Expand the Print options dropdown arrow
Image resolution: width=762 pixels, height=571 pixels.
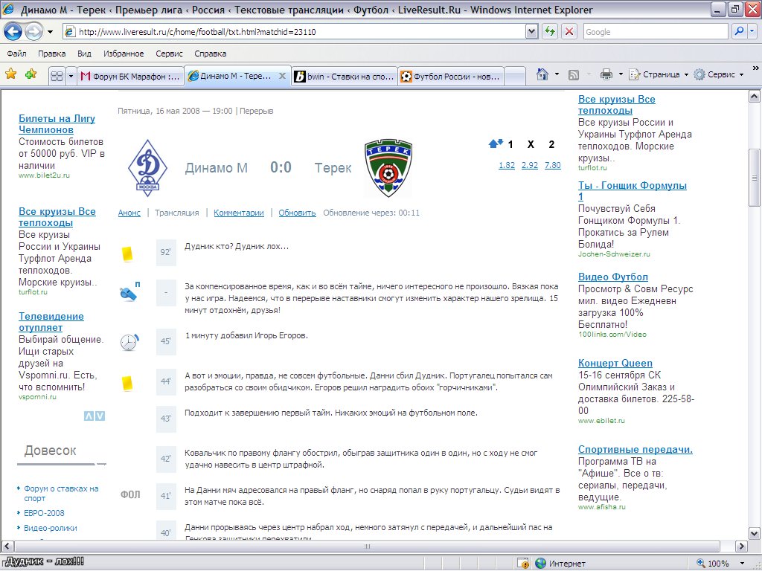[621, 74]
